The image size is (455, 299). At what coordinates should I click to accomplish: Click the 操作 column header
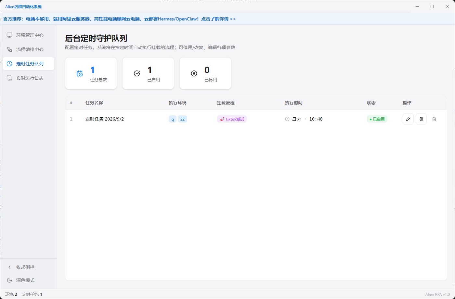407,103
